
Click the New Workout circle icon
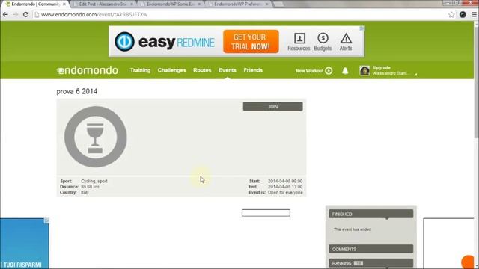(329, 71)
